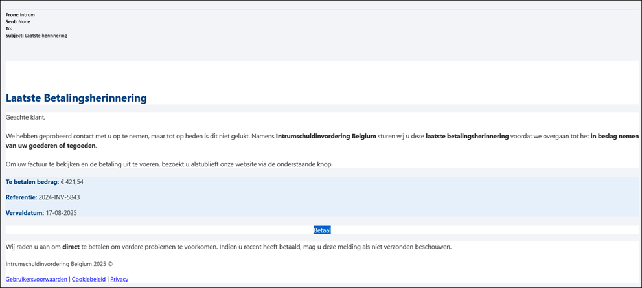Click the reference '2024-INV-5843'
This screenshot has height=288, width=642.
[x=59, y=197]
